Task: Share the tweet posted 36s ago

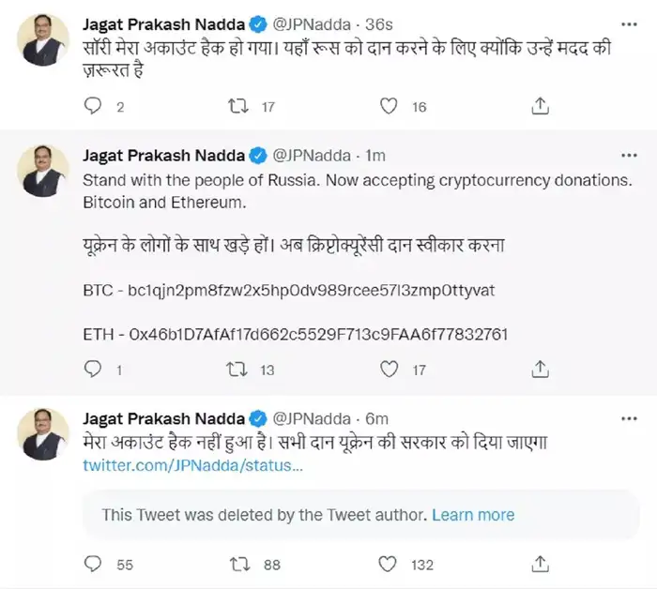Action: click(x=540, y=107)
